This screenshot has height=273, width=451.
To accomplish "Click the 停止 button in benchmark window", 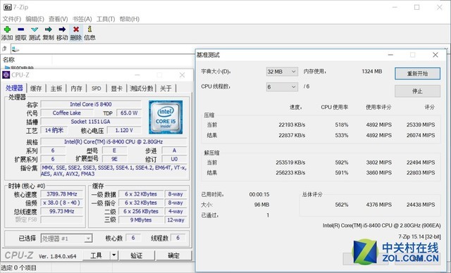I will pyautogui.click(x=417, y=91).
